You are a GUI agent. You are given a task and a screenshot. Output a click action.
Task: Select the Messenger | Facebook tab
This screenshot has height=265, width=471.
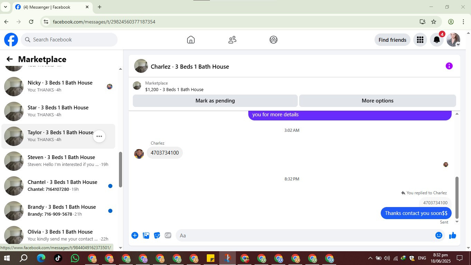pos(53,7)
